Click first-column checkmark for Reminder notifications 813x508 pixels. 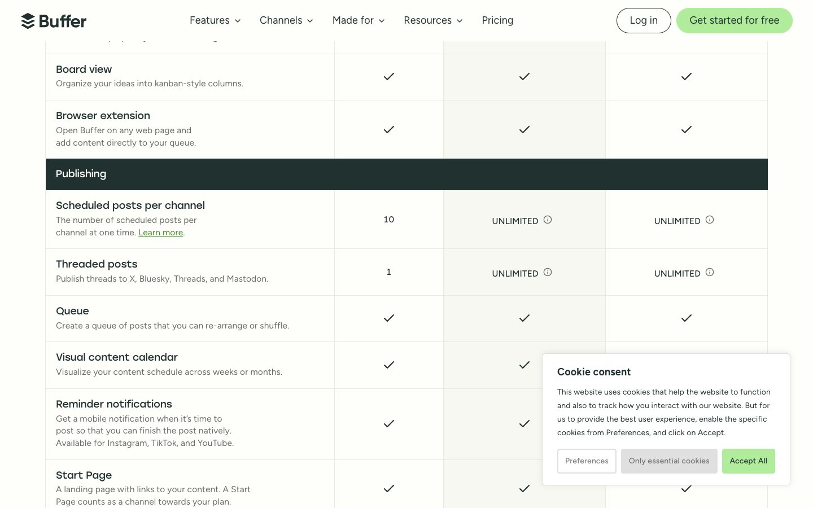point(389,424)
